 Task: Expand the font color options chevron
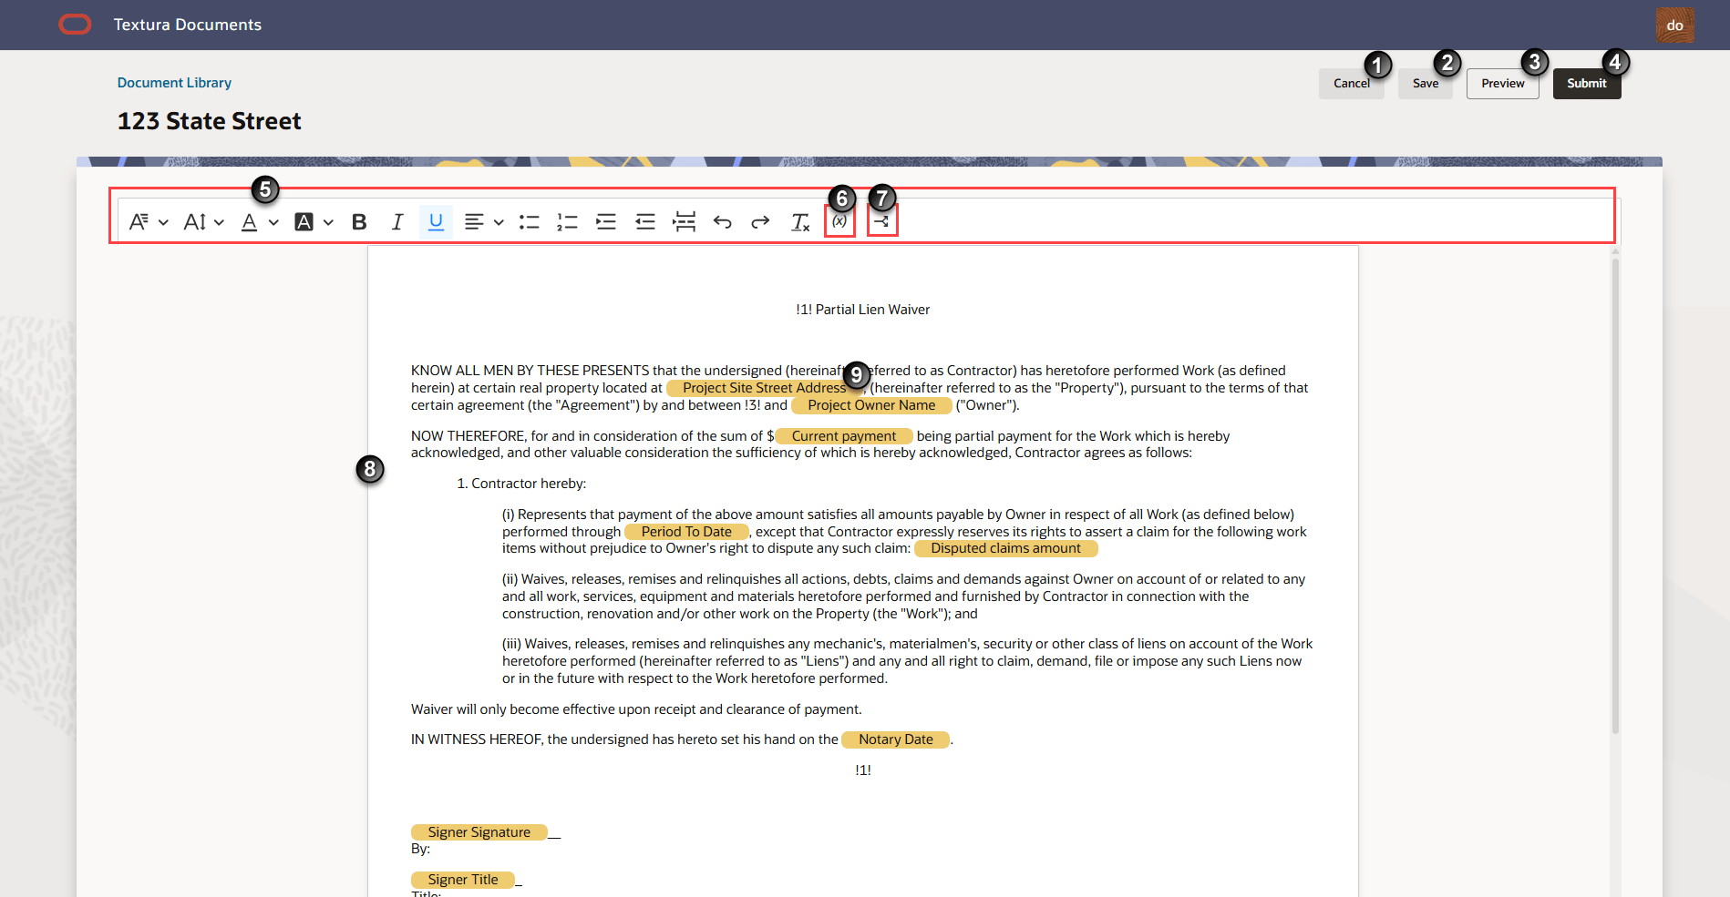point(273,221)
